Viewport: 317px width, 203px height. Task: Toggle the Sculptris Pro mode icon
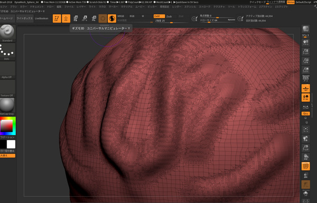[112, 18]
